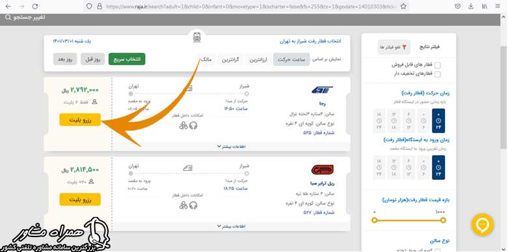Click the passenger icon next to ۴۲۰ بلیت
The width and height of the screenshot is (508, 252).
[x=91, y=181]
